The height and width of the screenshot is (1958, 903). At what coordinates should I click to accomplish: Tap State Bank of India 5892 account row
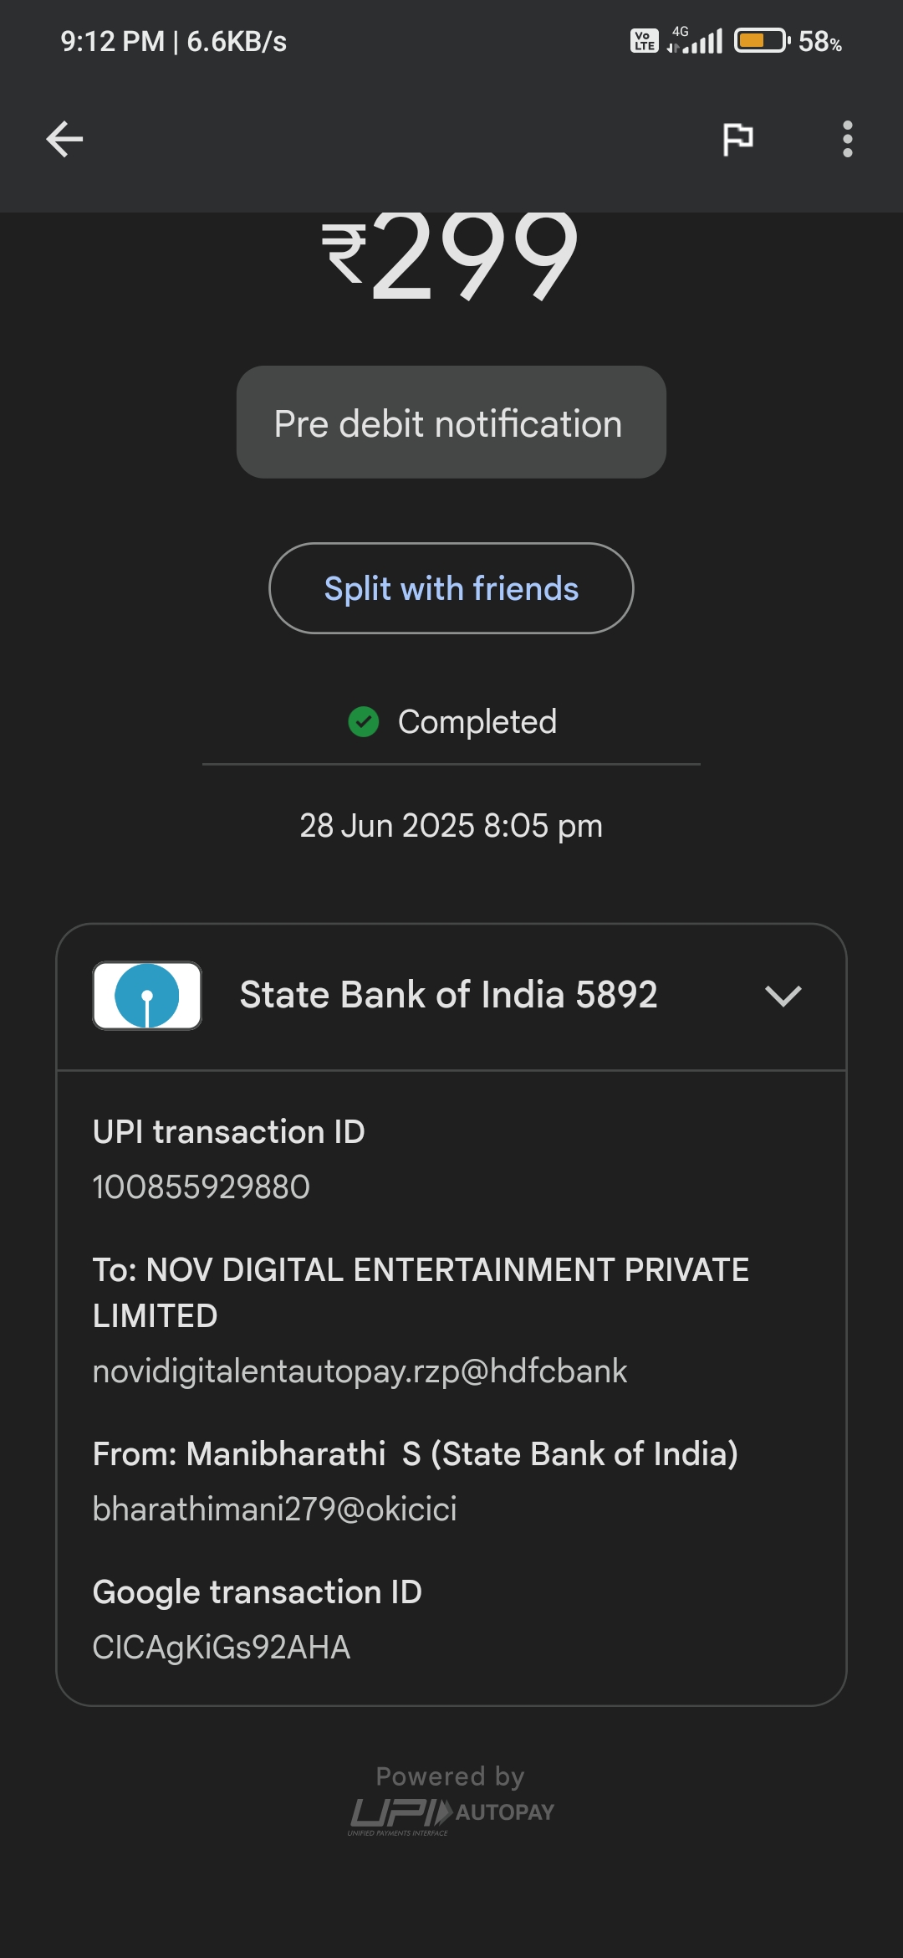coord(448,996)
